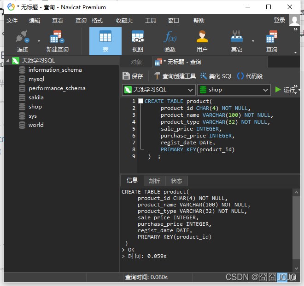Select the sys database
Image resolution: width=304 pixels, height=286 pixels.
33,116
